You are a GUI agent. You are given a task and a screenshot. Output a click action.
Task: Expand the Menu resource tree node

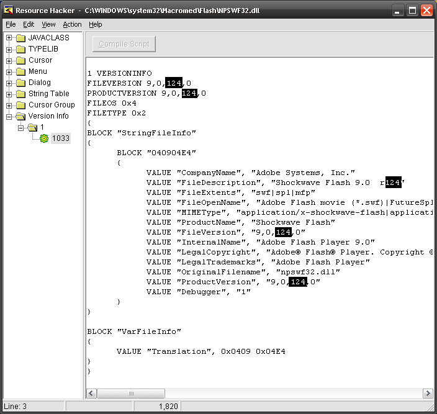[9, 72]
